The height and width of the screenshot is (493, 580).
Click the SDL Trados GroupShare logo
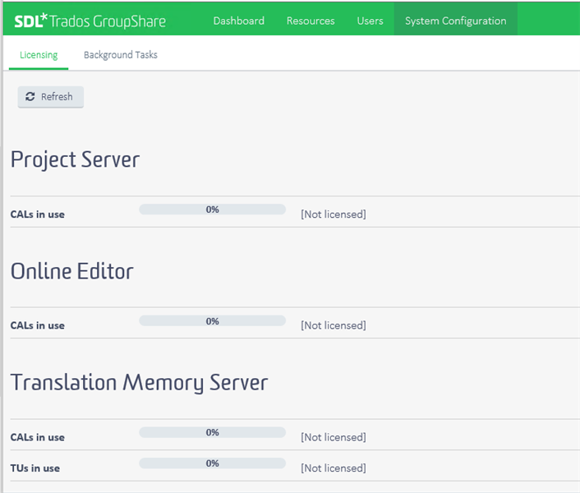click(x=90, y=21)
